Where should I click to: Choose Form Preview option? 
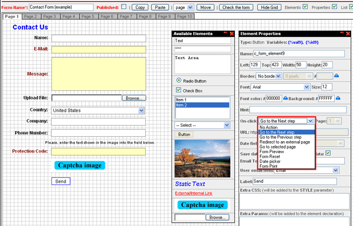click(x=286, y=152)
